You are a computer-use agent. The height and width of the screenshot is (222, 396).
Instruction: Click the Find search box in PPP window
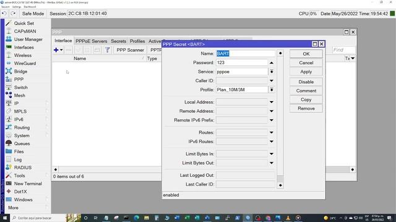tap(343, 50)
